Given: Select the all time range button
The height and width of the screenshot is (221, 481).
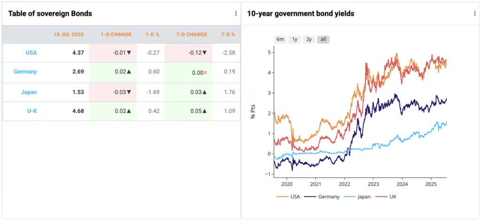Looking at the screenshot, I should [323, 39].
